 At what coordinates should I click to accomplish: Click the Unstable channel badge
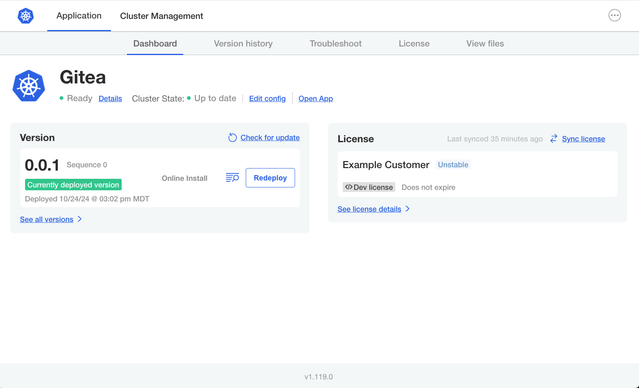click(453, 164)
